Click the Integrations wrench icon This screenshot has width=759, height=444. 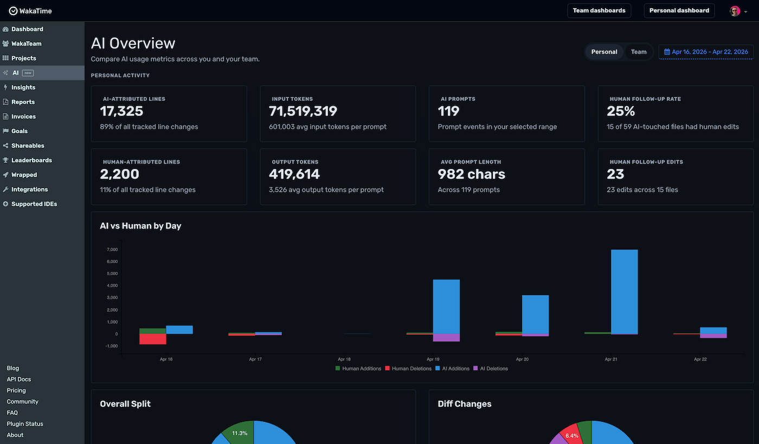[6, 190]
